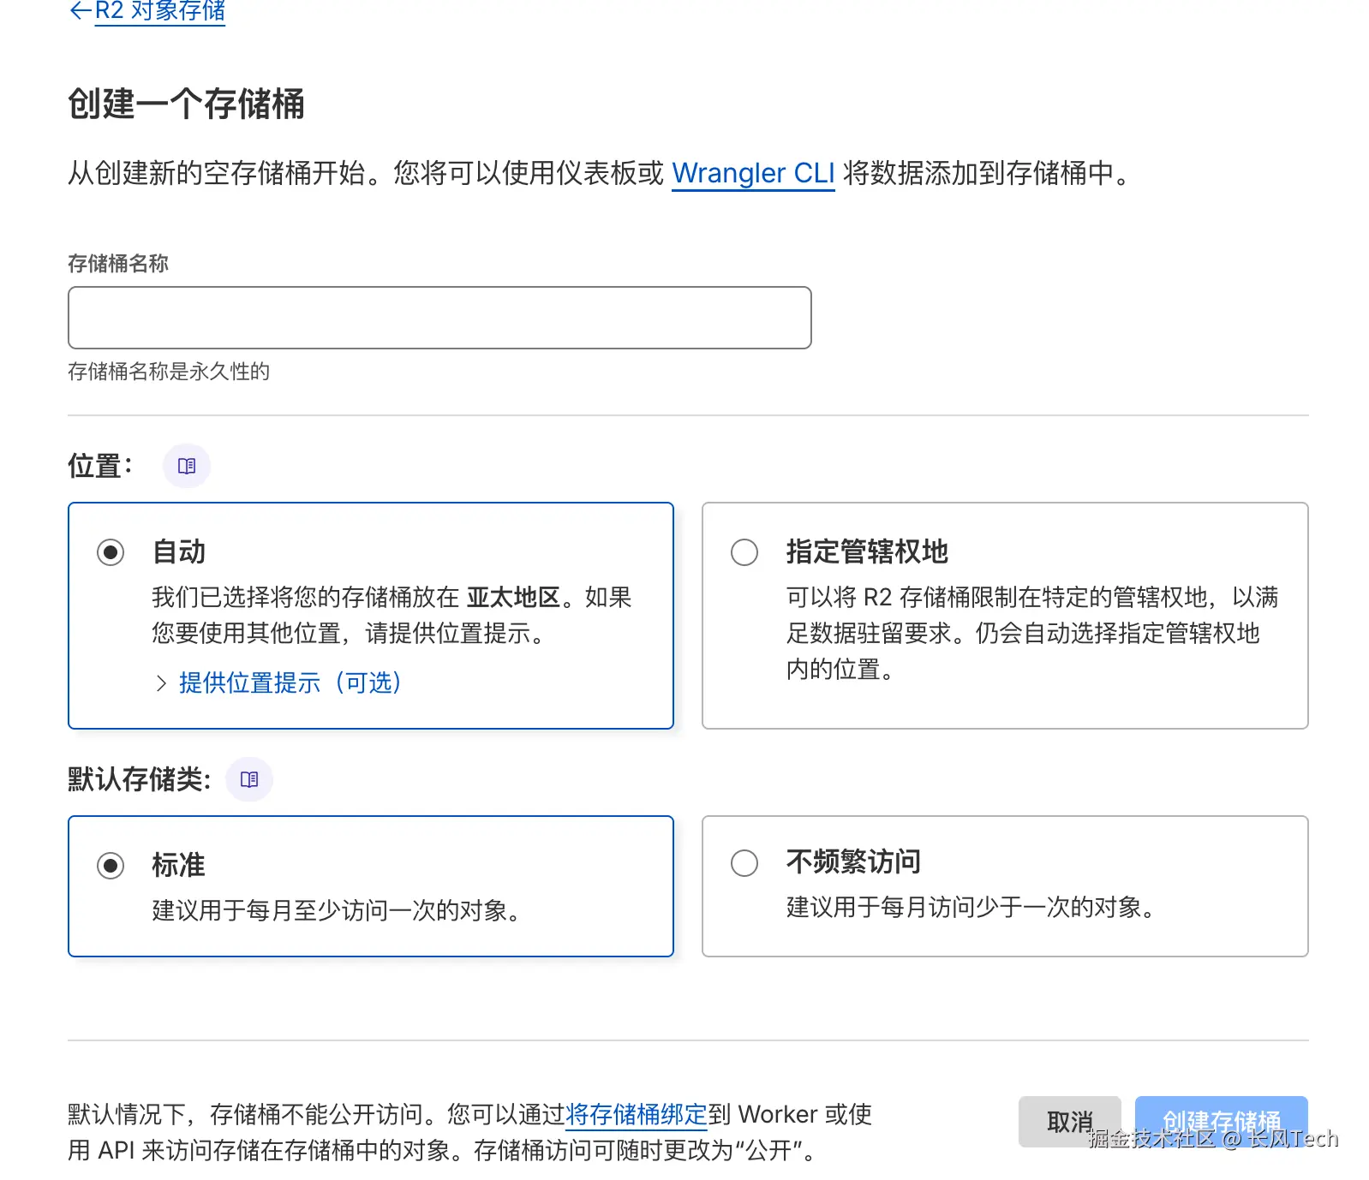
Task: Click the 存储桶名称 text input field
Action: 439,318
